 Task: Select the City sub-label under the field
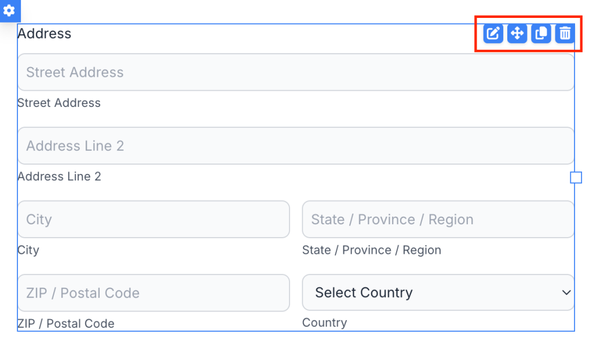coord(28,250)
